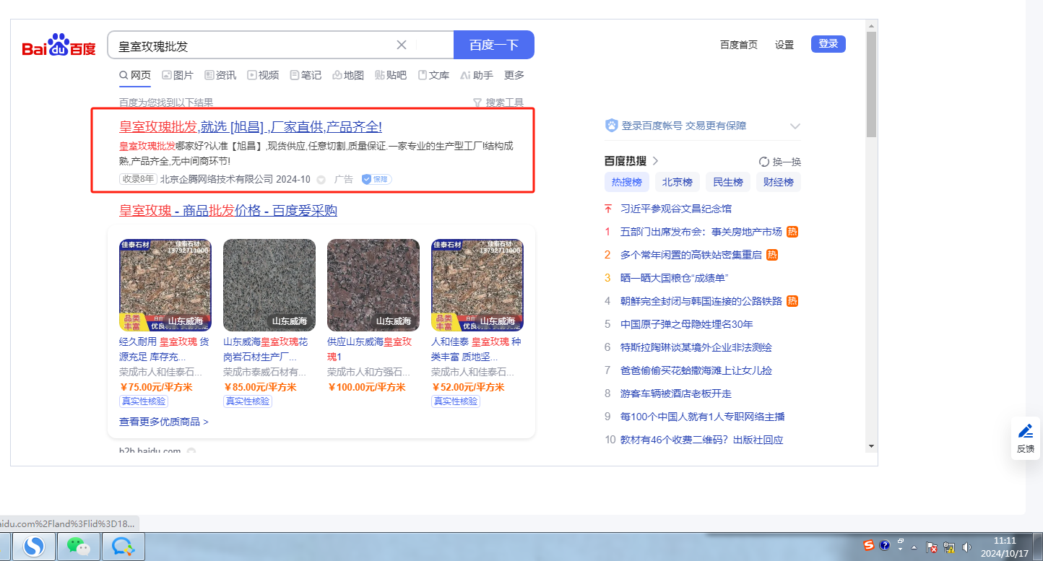Click the ¥100.00 山东威海 stone thumbnail
Image resolution: width=1043 pixels, height=561 pixels.
coord(373,285)
